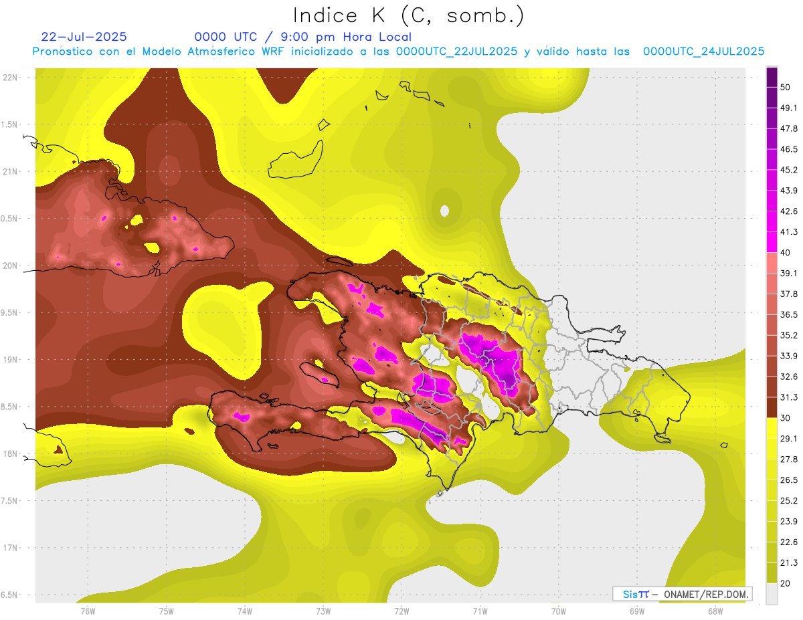Click the "18N" latitude label
The image size is (803, 620).
coord(10,453)
